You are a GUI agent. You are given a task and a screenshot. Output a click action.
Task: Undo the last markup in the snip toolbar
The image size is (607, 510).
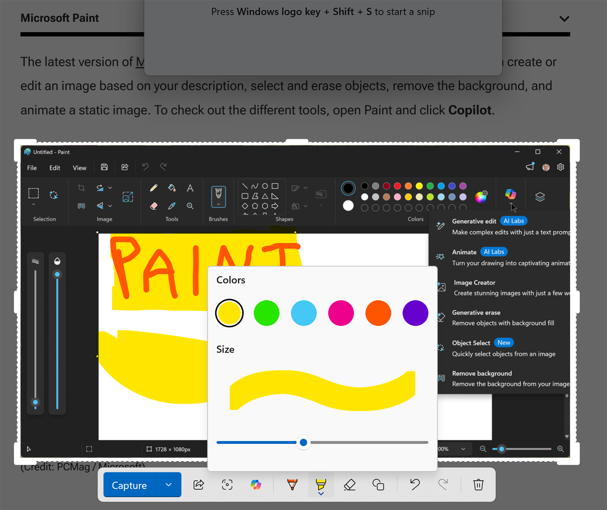point(415,485)
